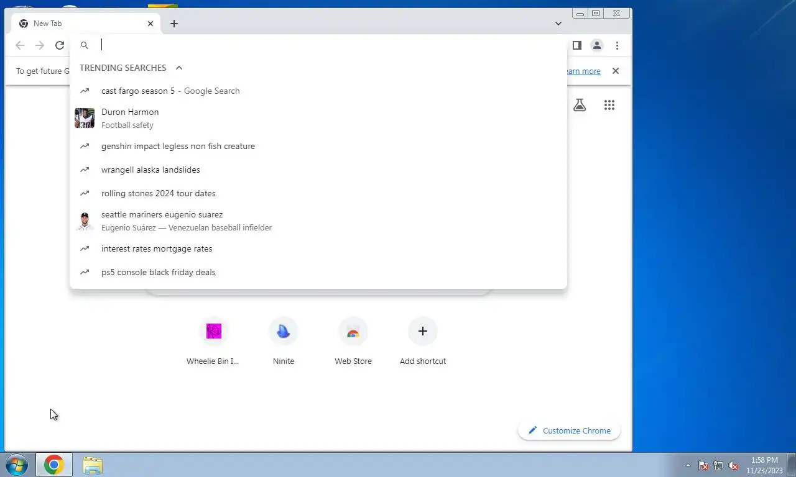Click trending icon beside genshin impact
Viewport: 796px width, 477px height.
pos(85,146)
